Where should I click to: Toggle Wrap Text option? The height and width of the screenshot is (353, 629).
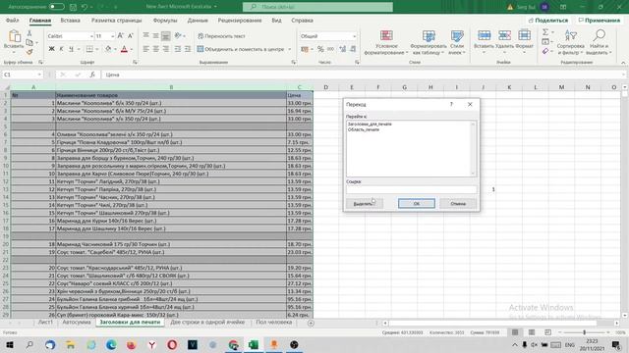pyautogui.click(x=221, y=36)
